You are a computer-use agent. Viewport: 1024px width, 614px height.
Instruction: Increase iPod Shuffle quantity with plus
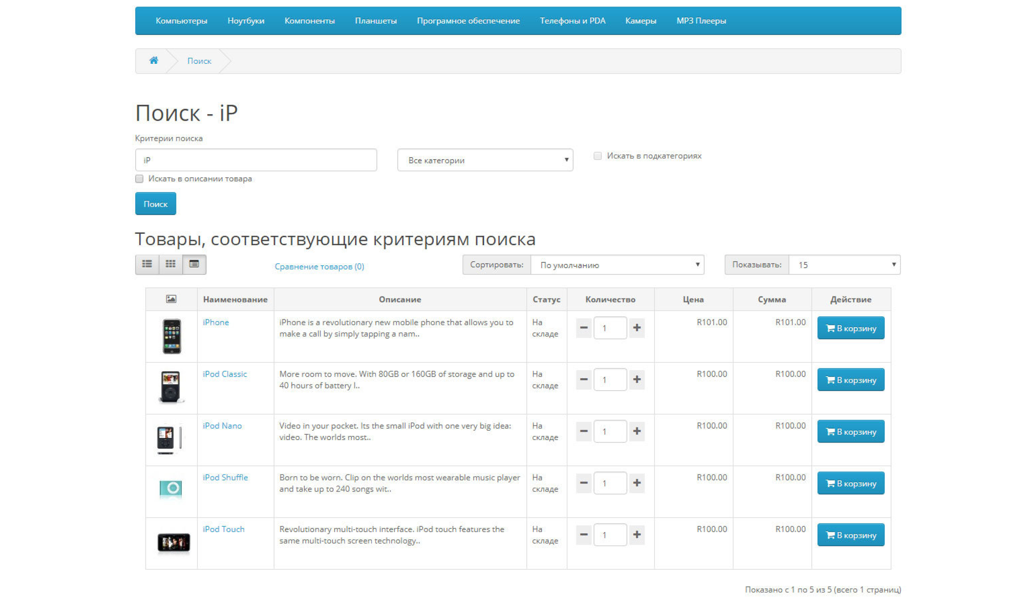click(x=637, y=483)
